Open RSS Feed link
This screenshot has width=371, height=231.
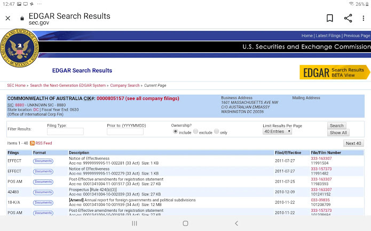(44, 143)
